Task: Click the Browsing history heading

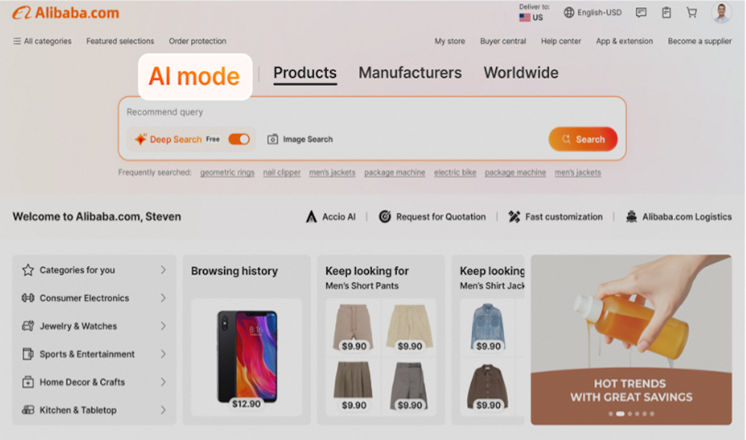Action: (x=234, y=271)
